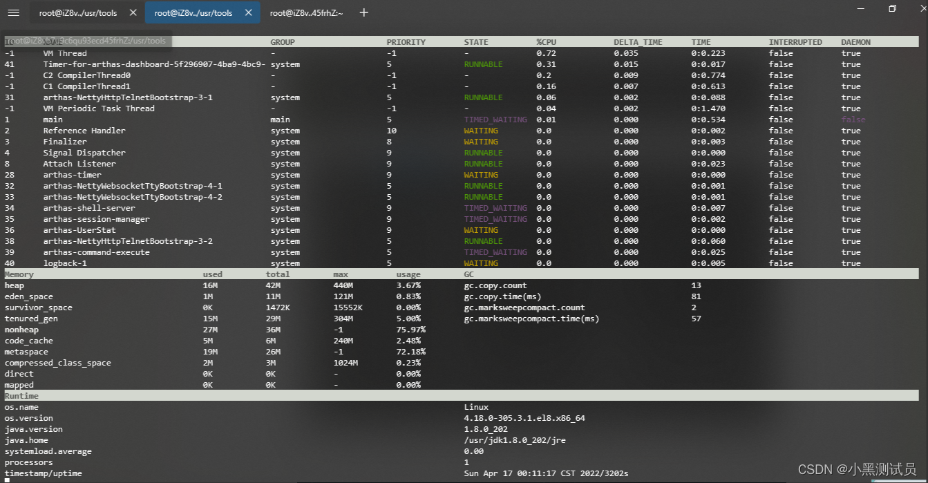Viewport: 928px width, 483px height.
Task: Select C1 CompilerThread1 text
Action: (86, 86)
